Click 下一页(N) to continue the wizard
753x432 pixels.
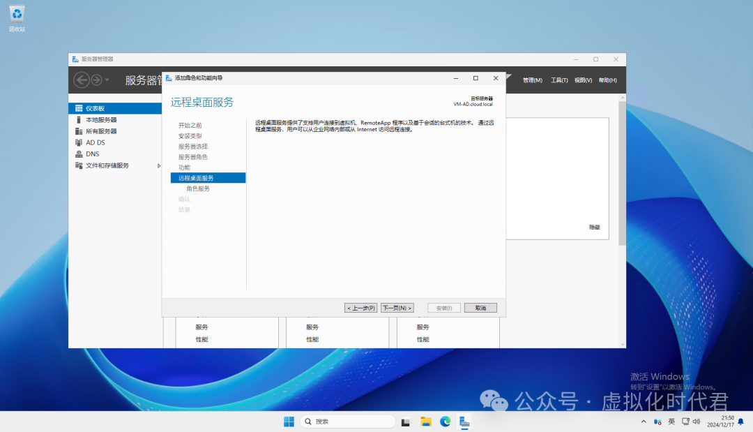click(x=397, y=308)
